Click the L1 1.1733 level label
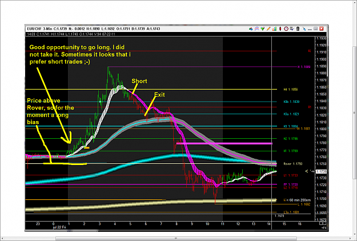The height and width of the screenshot is (241, 357). click(x=291, y=175)
